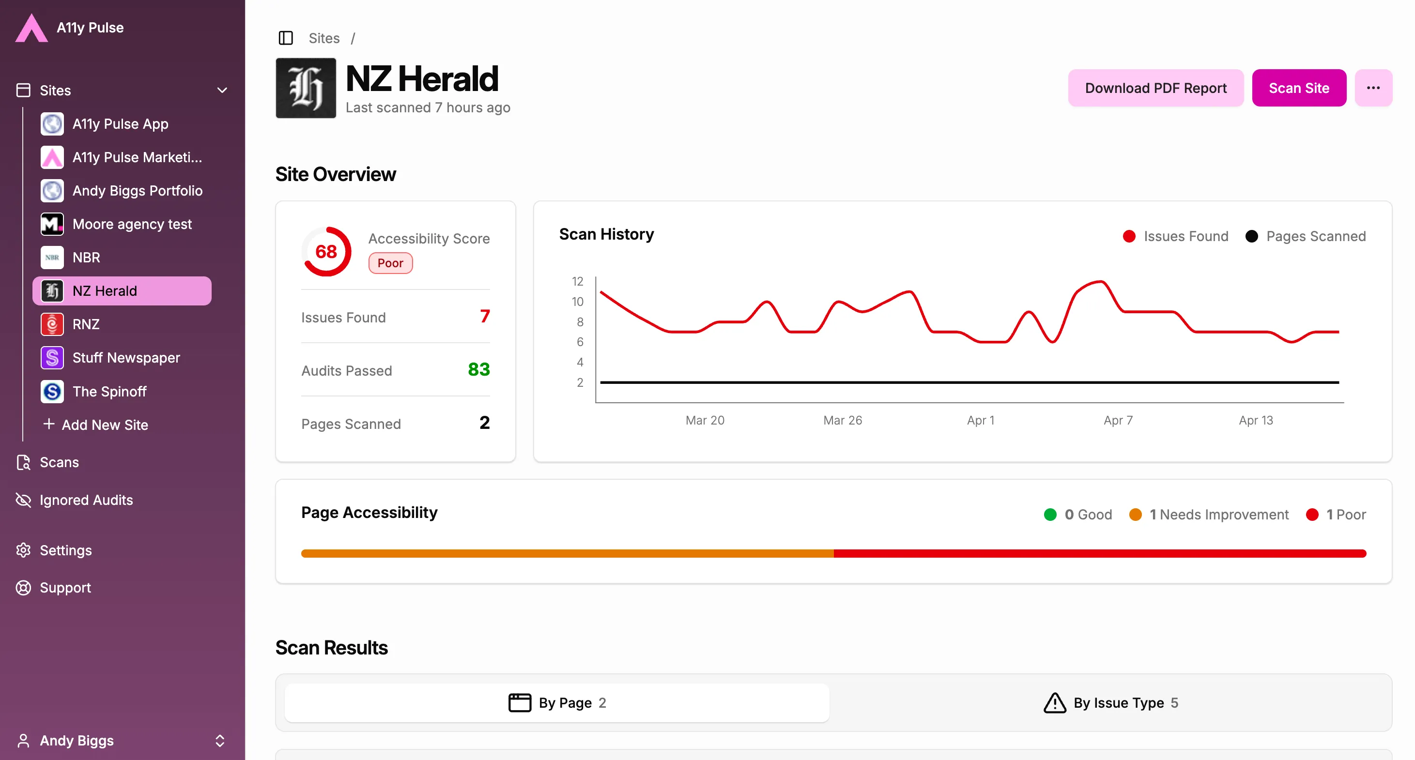1415x760 pixels.
Task: Open the NBR site from sidebar
Action: (86, 257)
